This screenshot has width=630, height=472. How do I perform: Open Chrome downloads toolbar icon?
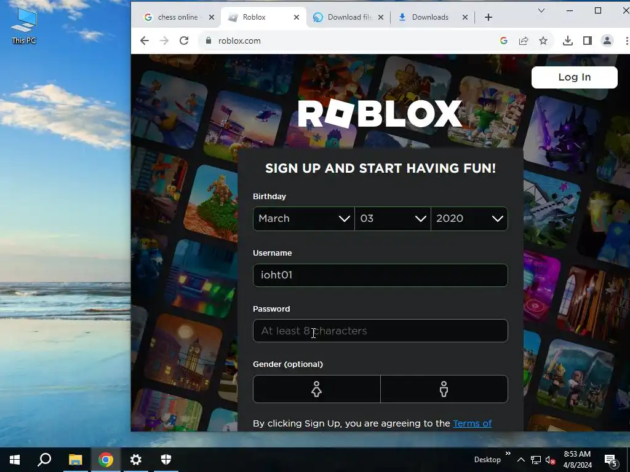coord(568,41)
